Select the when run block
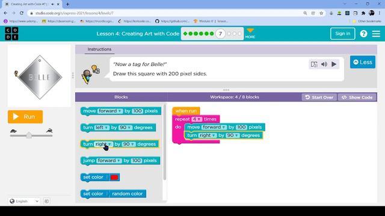Screen dimensions: 385x216 186,111
